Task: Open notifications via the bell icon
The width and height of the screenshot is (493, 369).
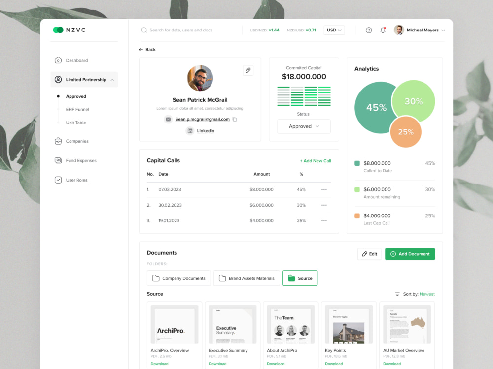Action: point(383,30)
